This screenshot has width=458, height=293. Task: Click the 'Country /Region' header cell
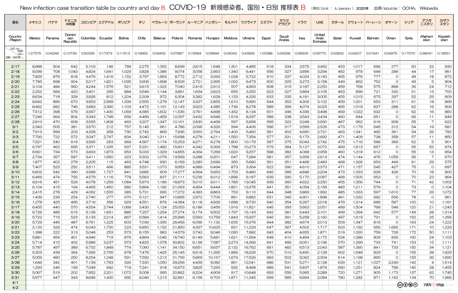(16, 38)
